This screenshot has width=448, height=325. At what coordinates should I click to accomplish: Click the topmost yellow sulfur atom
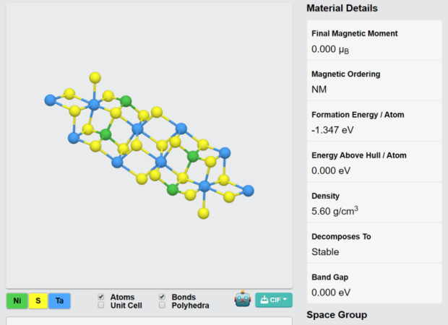click(x=95, y=77)
